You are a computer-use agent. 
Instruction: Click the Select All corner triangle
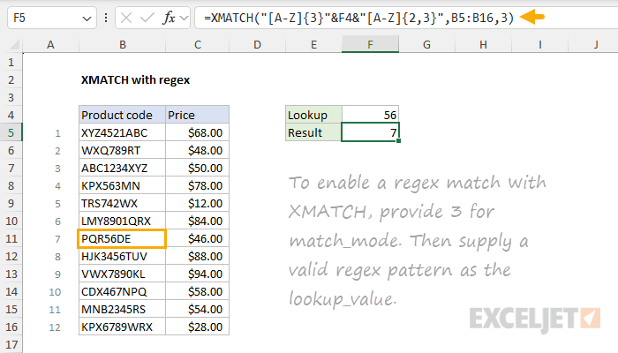pyautogui.click(x=14, y=44)
